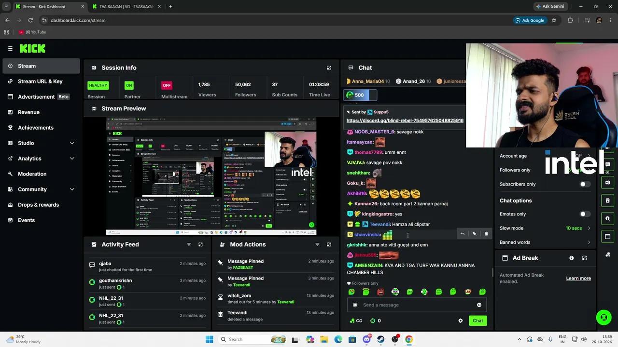Click the Ask Google button

tap(530, 20)
